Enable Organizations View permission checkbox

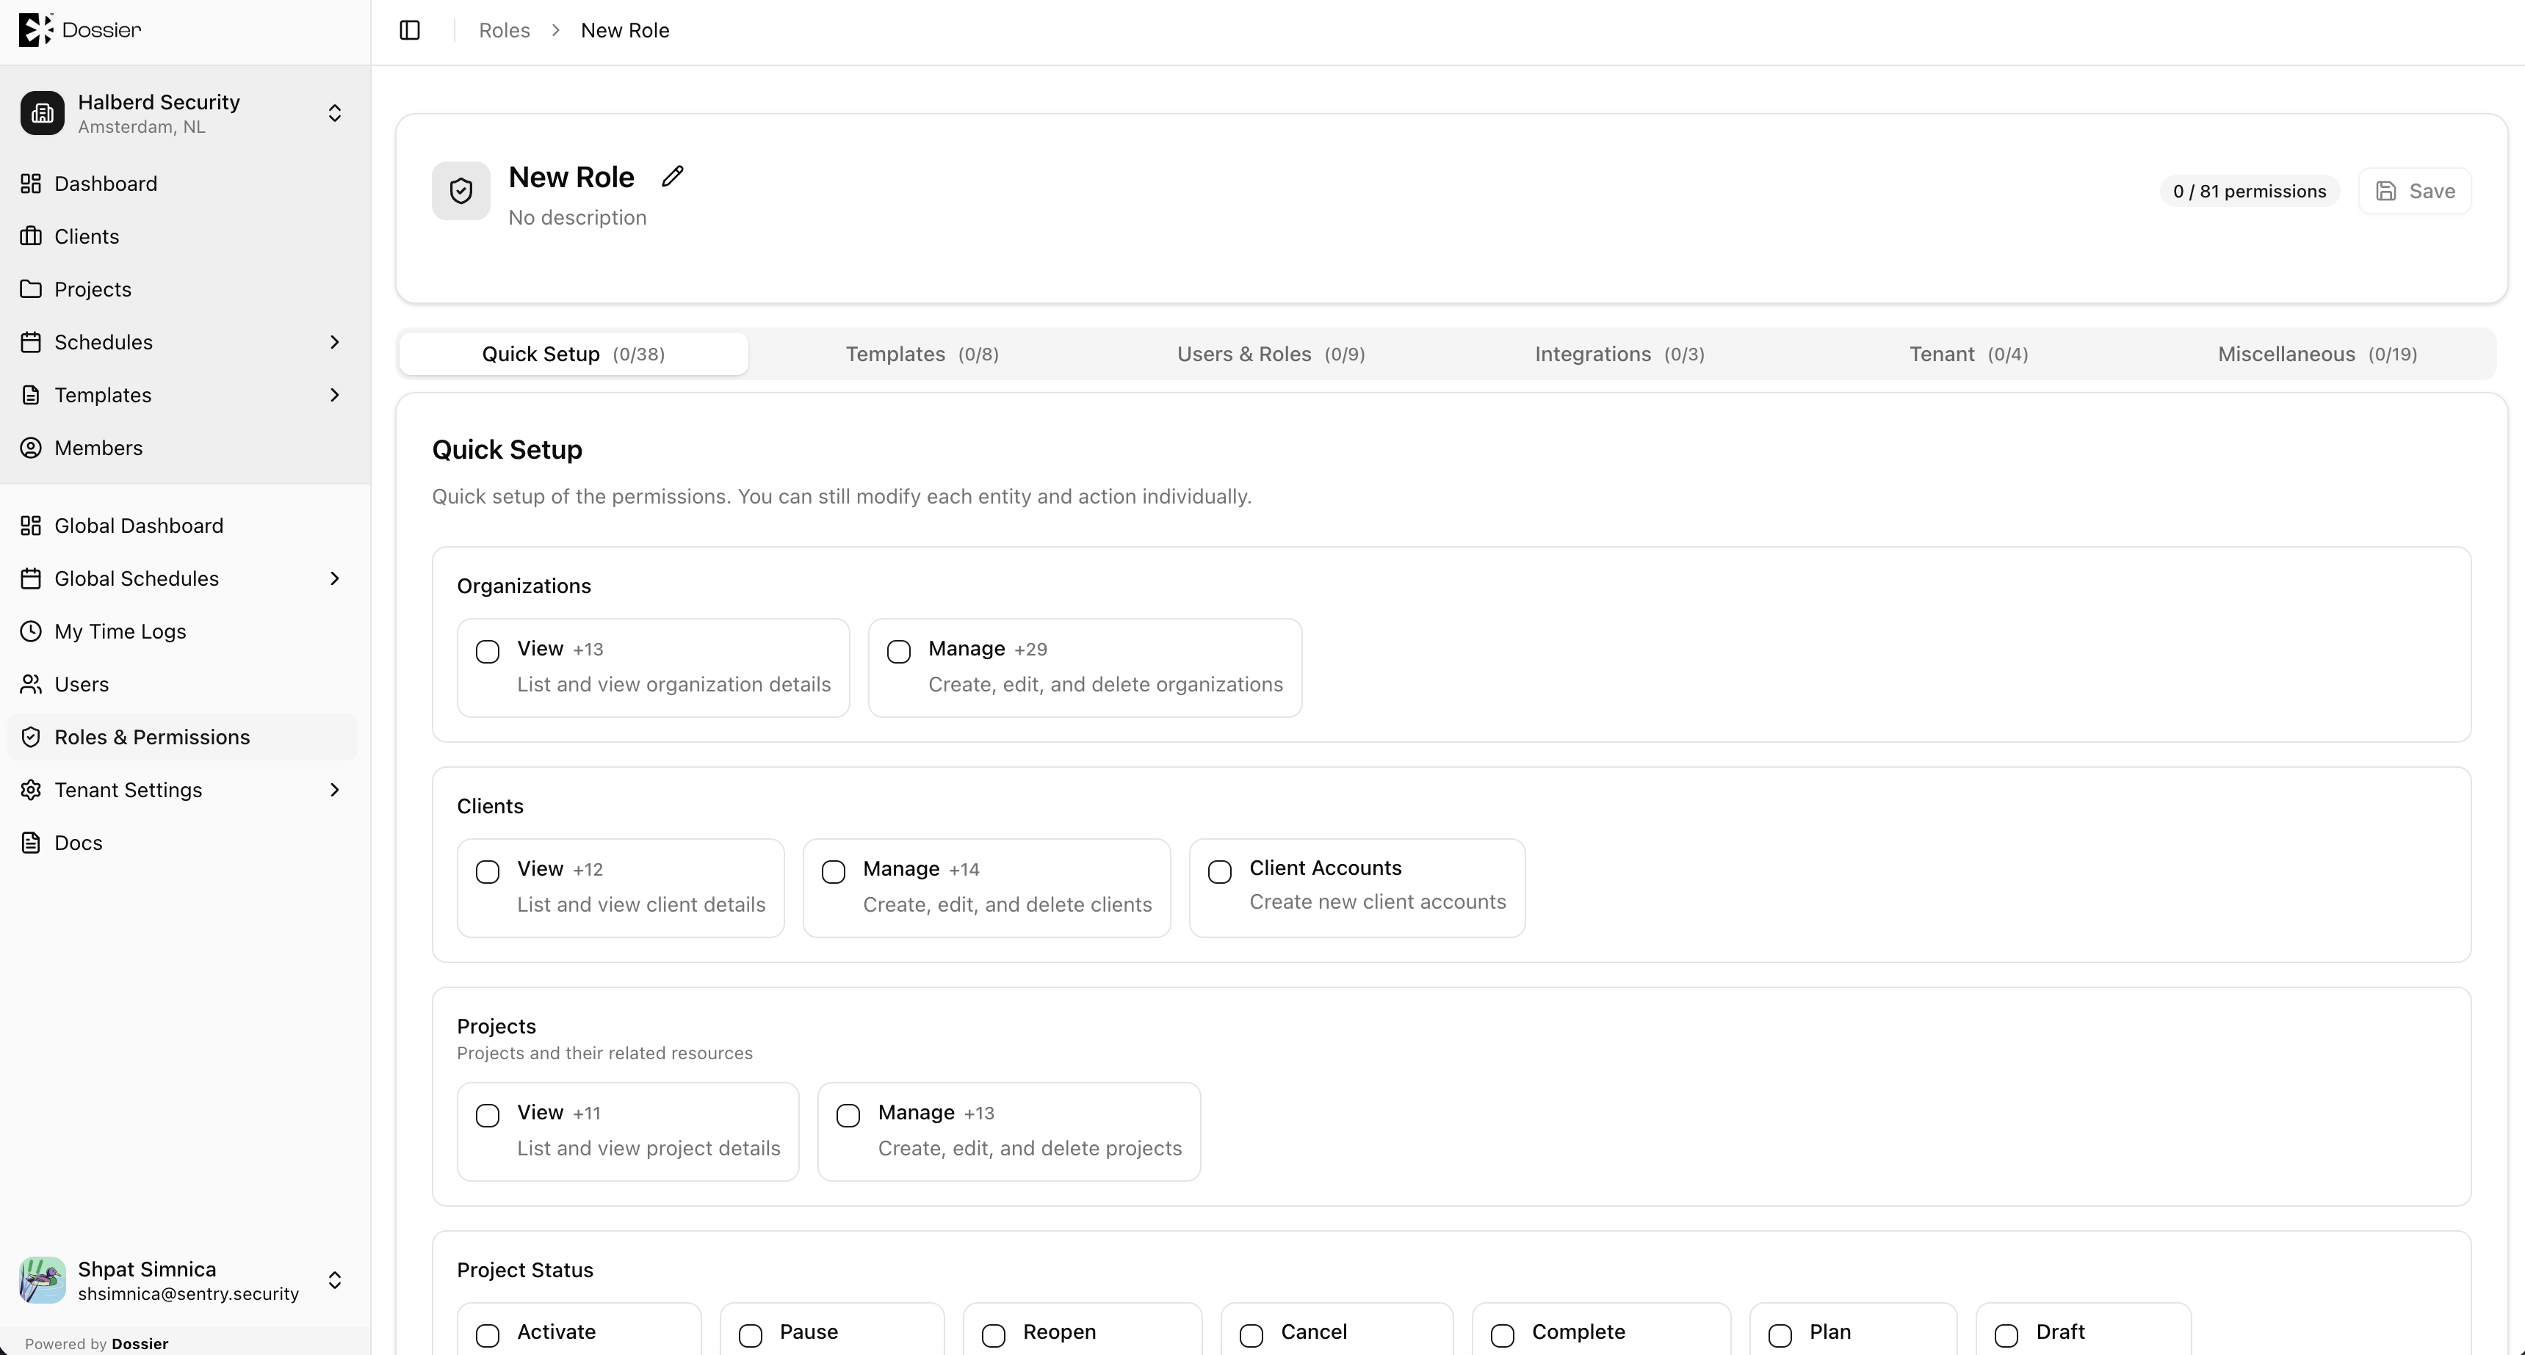point(487,652)
